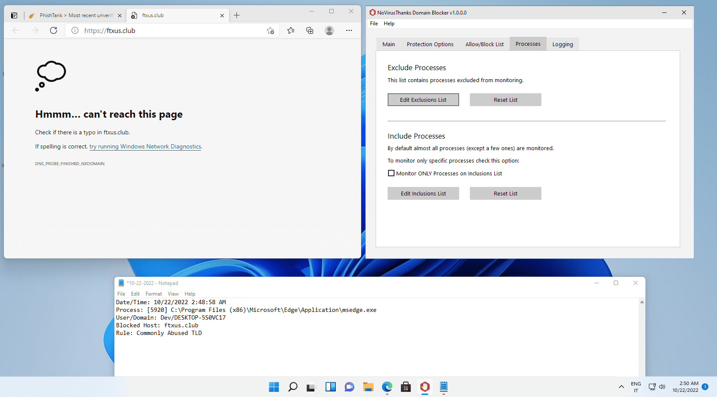Open Task View on taskbar

(x=311, y=387)
